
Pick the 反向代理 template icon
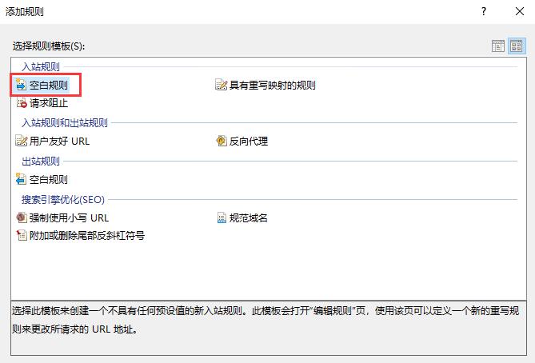(221, 141)
